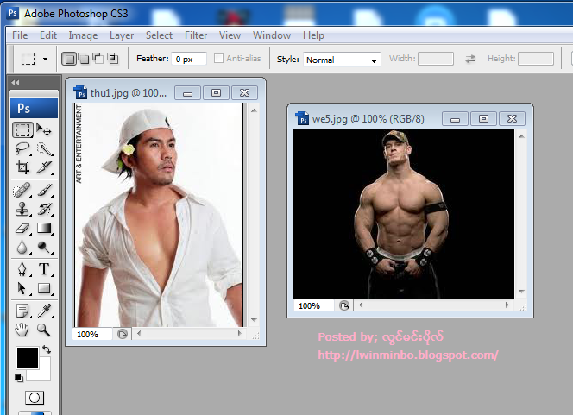
Task: Select the History Brush tool
Action: (x=44, y=210)
